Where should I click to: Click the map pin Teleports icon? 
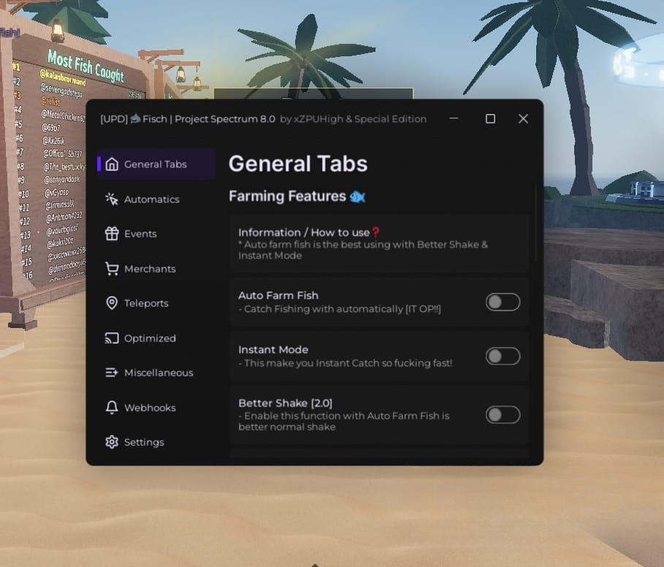tap(112, 303)
